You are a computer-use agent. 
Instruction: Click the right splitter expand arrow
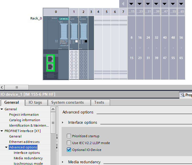click(57, 148)
